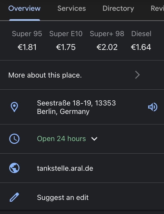Screen dimensions: 164x214
Task: Switch to the Overview tab
Action: click(24, 8)
